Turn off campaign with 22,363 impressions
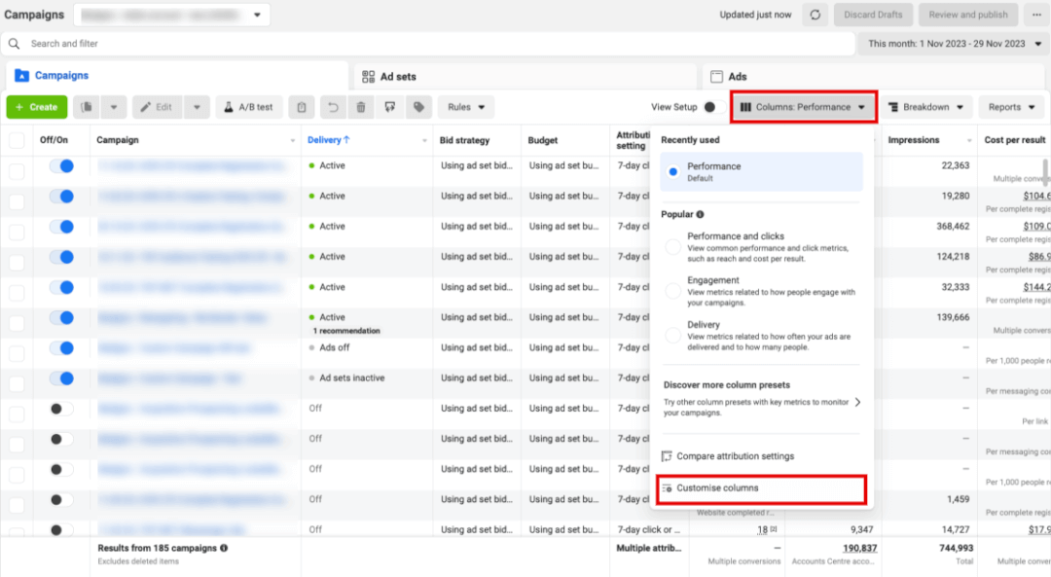The image size is (1051, 577). (61, 166)
